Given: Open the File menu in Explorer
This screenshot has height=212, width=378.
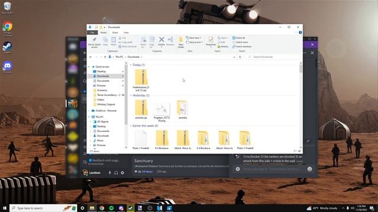Looking at the screenshot, I should [92, 32].
